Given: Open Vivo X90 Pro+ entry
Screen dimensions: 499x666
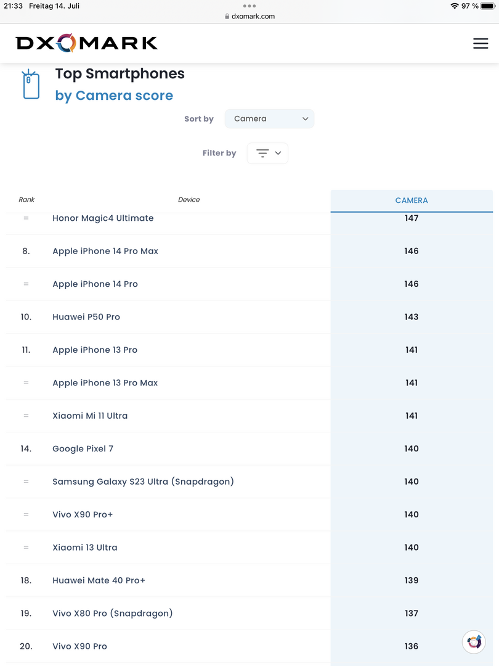Looking at the screenshot, I should pyautogui.click(x=83, y=514).
